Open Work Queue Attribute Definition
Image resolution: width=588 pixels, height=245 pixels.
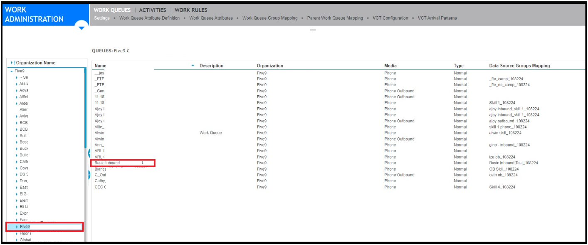pos(149,18)
